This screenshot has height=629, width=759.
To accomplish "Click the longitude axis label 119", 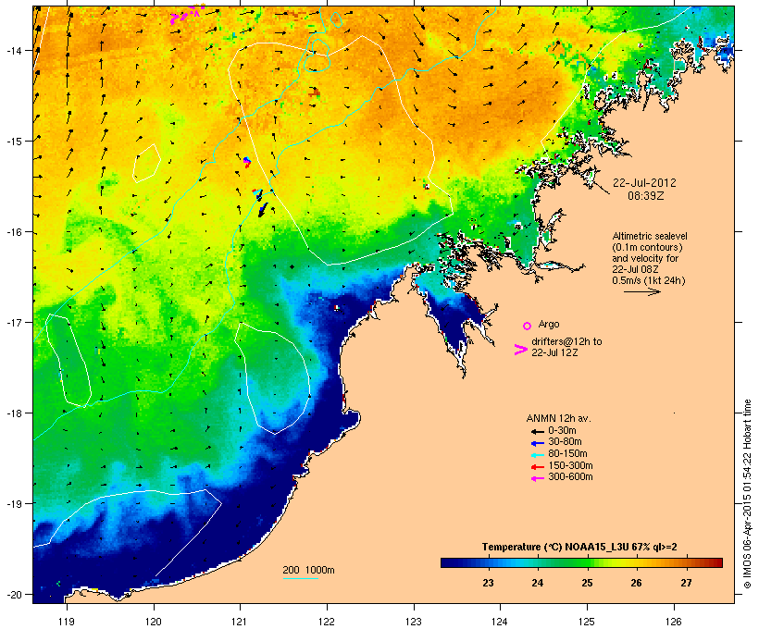I will pos(67,622).
